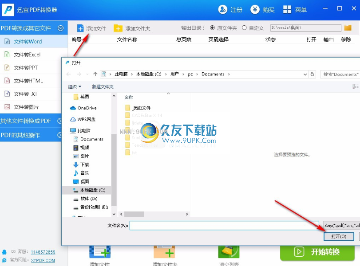Choose 原文件夹 output radio button
The height and width of the screenshot is (266, 360).
[x=212, y=28]
